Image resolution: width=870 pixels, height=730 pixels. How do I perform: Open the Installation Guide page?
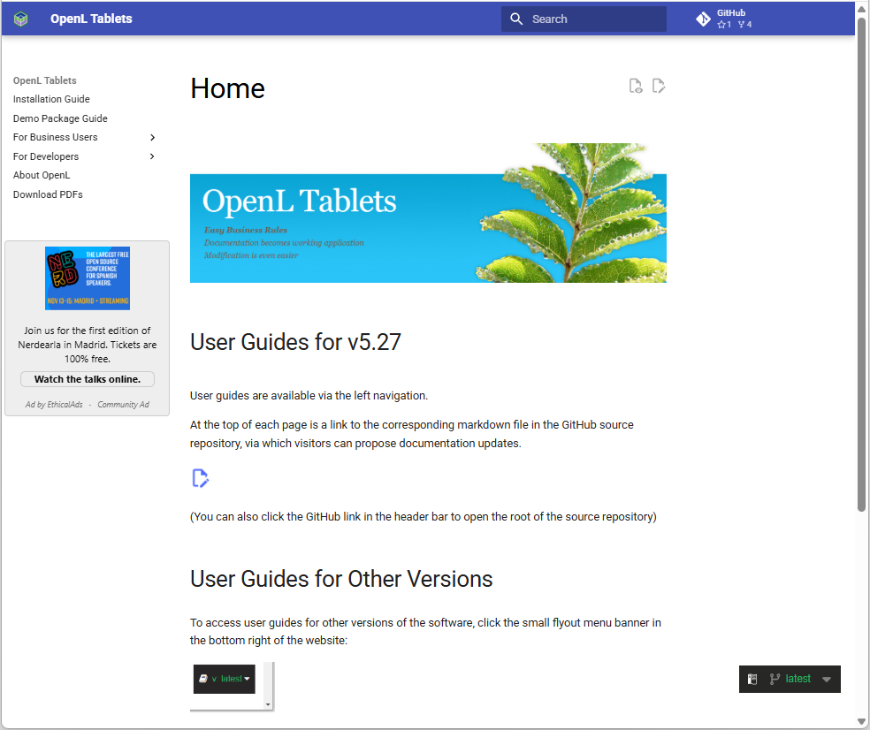[x=51, y=99]
